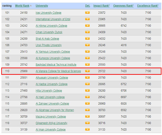Viewport: 162px width, 135px height.
Task: Toggle the World Rank sort arrow
Action: [31, 6]
